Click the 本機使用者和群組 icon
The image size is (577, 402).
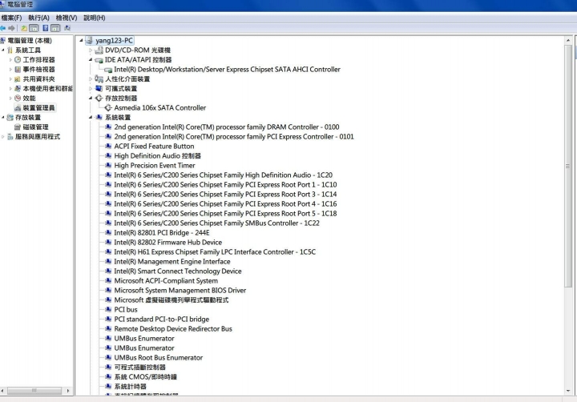[x=18, y=88]
